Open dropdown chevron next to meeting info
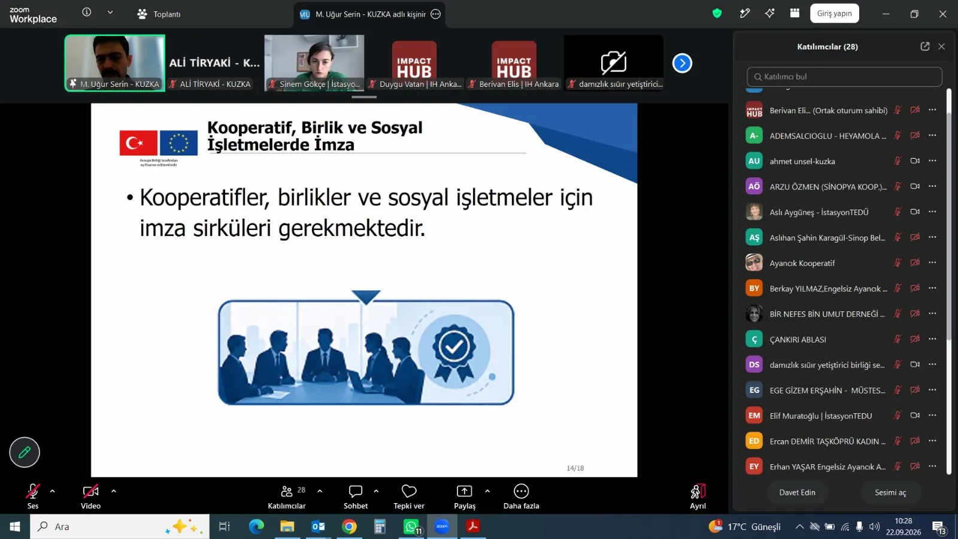Image resolution: width=958 pixels, height=539 pixels. [x=110, y=13]
